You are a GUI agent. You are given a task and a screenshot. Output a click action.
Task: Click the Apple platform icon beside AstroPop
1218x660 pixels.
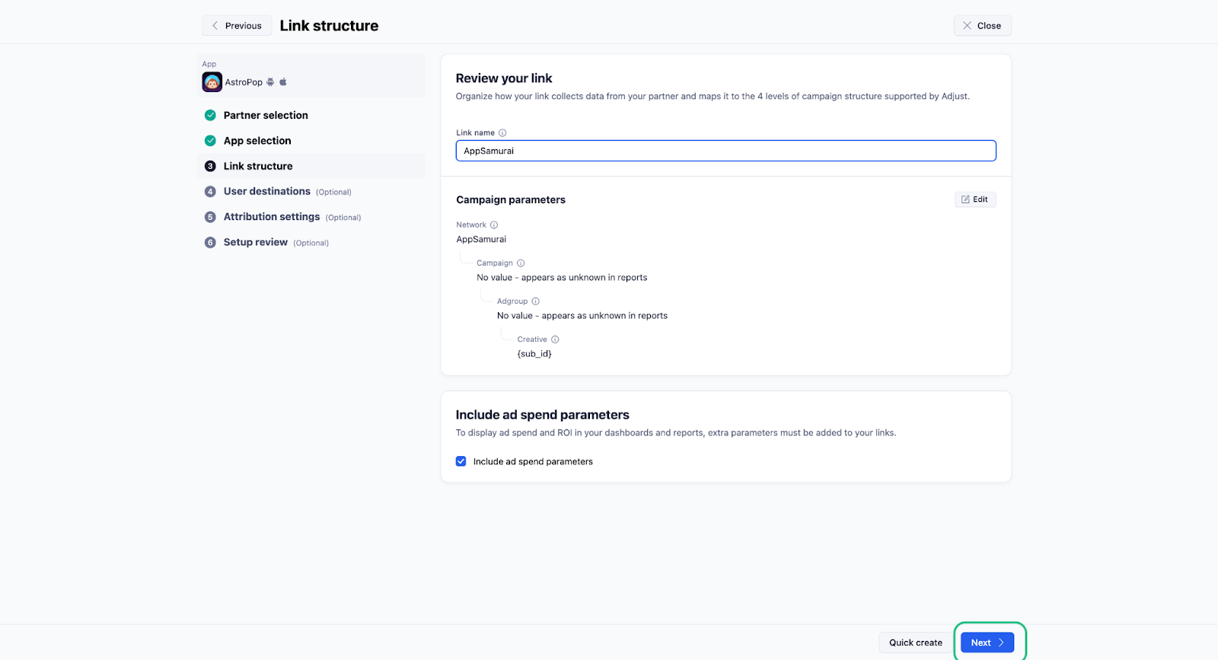click(x=283, y=82)
